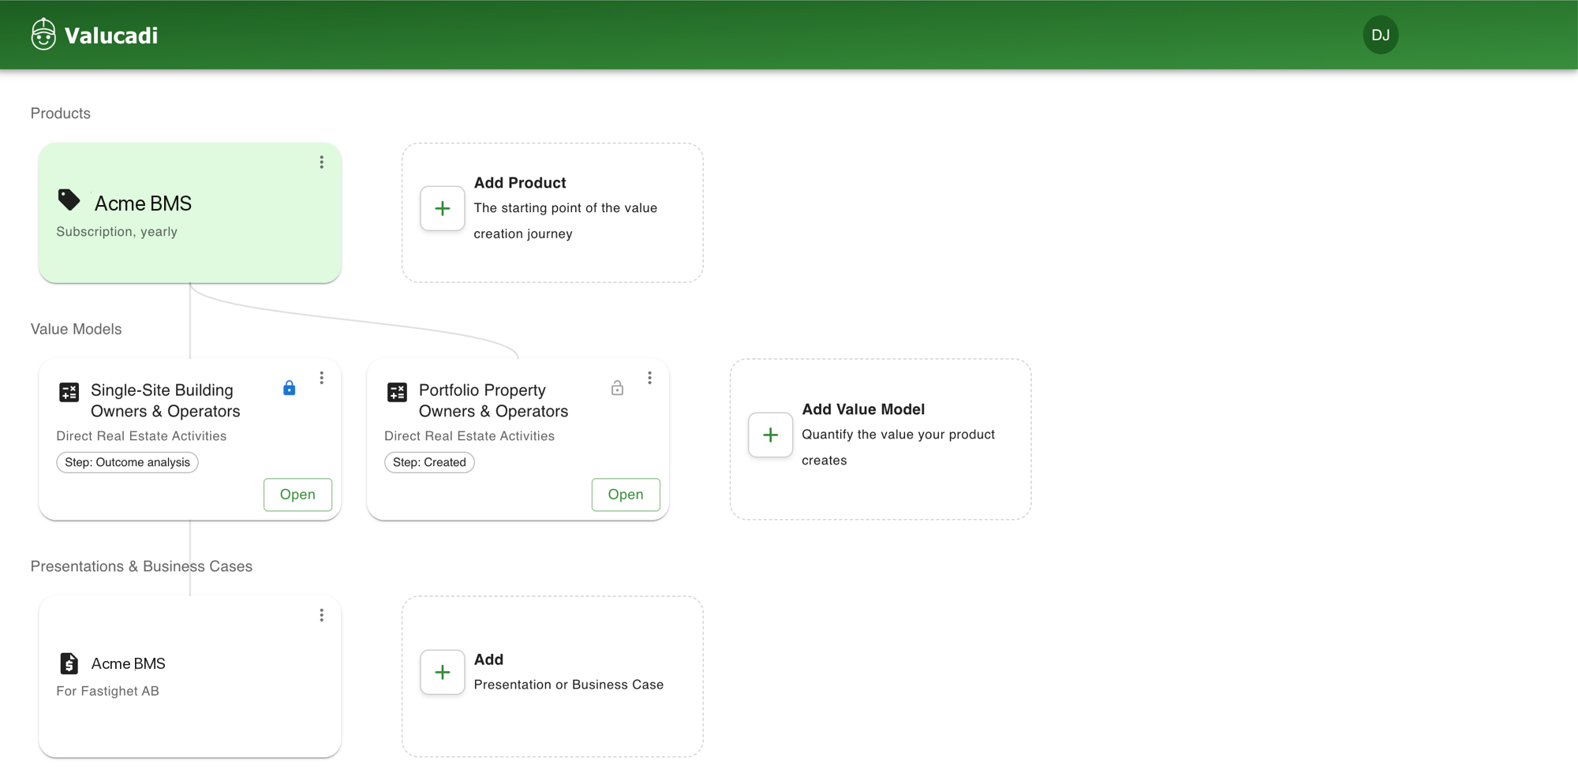Click the plus icon for Add Product

tap(443, 209)
